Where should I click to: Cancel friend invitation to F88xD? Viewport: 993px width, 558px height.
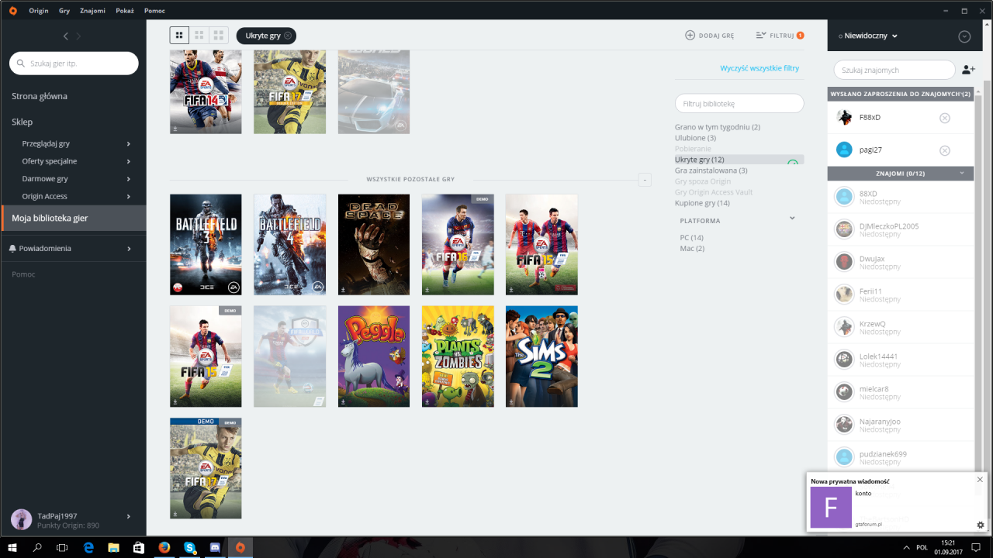(x=944, y=118)
